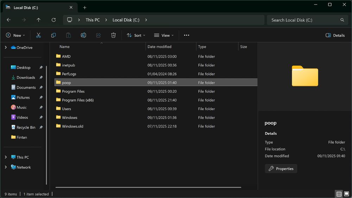Viewport: 352px width, 198px height.
Task: Select the AMD folder row
Action: click(156, 57)
